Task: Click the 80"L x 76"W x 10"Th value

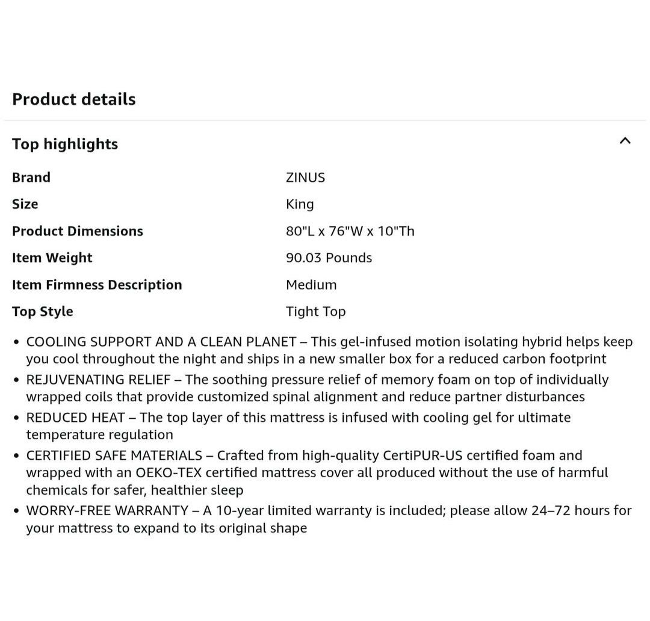Action: [350, 231]
